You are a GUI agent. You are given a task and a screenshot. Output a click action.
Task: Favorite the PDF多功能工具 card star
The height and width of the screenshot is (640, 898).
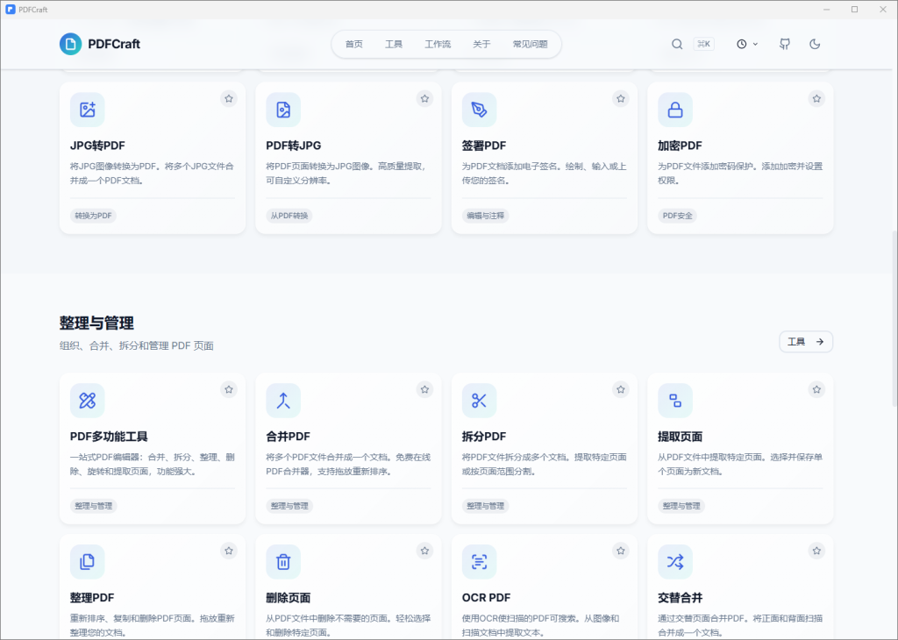[229, 389]
